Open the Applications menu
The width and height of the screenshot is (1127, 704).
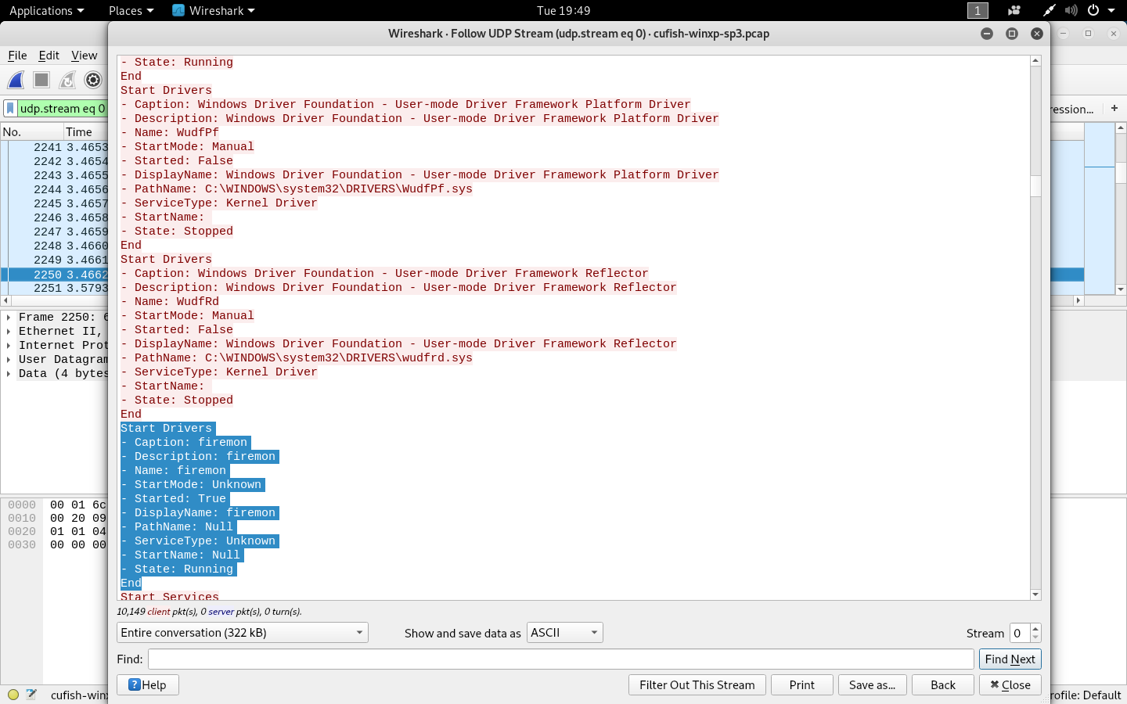(x=46, y=10)
